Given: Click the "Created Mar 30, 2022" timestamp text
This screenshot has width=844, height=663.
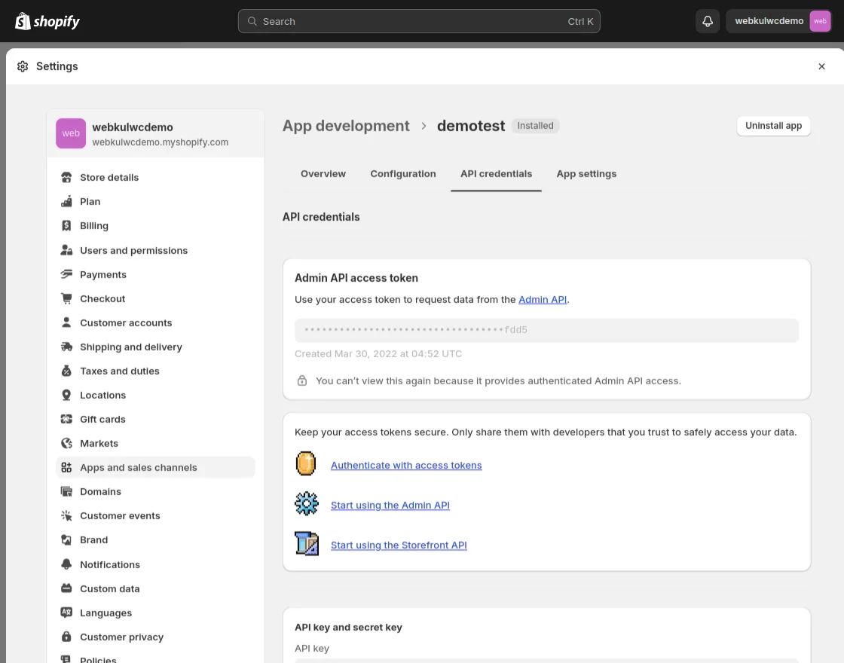Looking at the screenshot, I should pos(378,353).
